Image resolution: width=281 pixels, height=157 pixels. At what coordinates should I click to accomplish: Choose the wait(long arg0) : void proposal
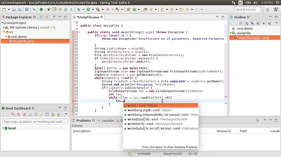coord(160,110)
